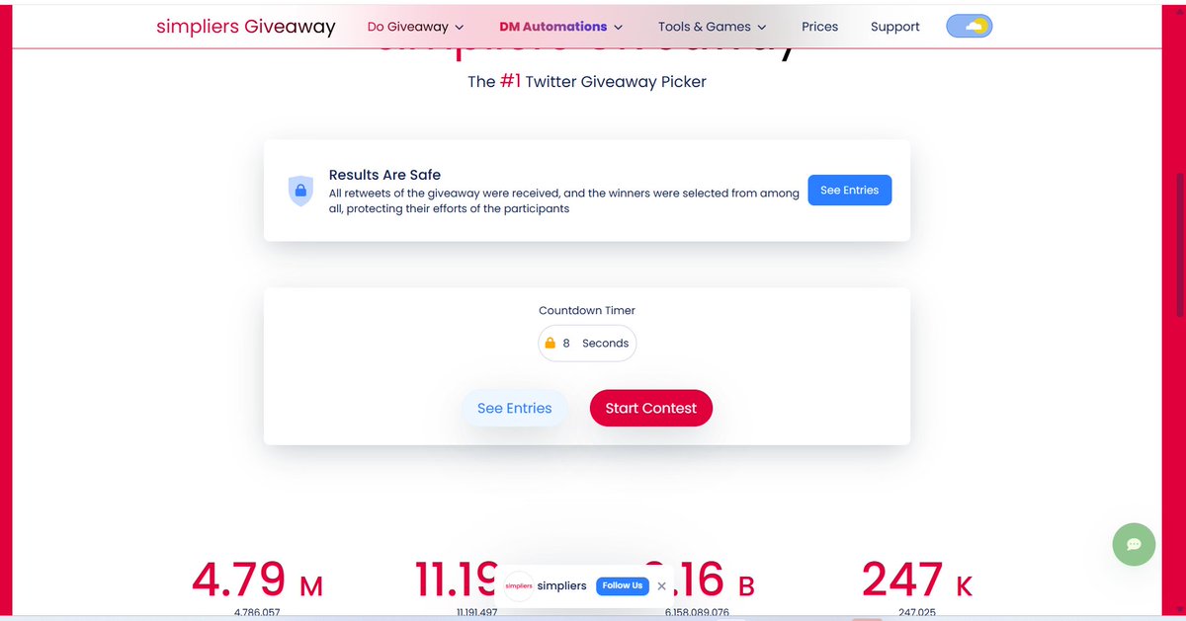Screen dimensions: 1186x621
Task: Start the contest with the red button
Action: click(651, 408)
